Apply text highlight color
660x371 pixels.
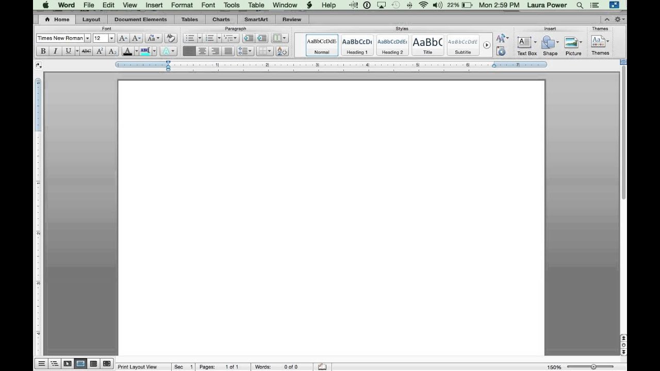[145, 51]
